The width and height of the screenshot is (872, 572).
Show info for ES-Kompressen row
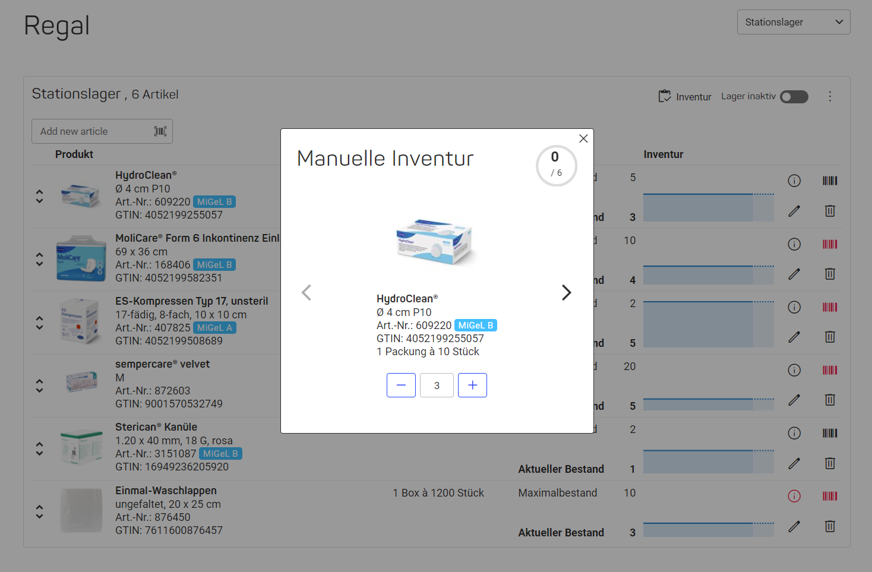[x=794, y=307]
